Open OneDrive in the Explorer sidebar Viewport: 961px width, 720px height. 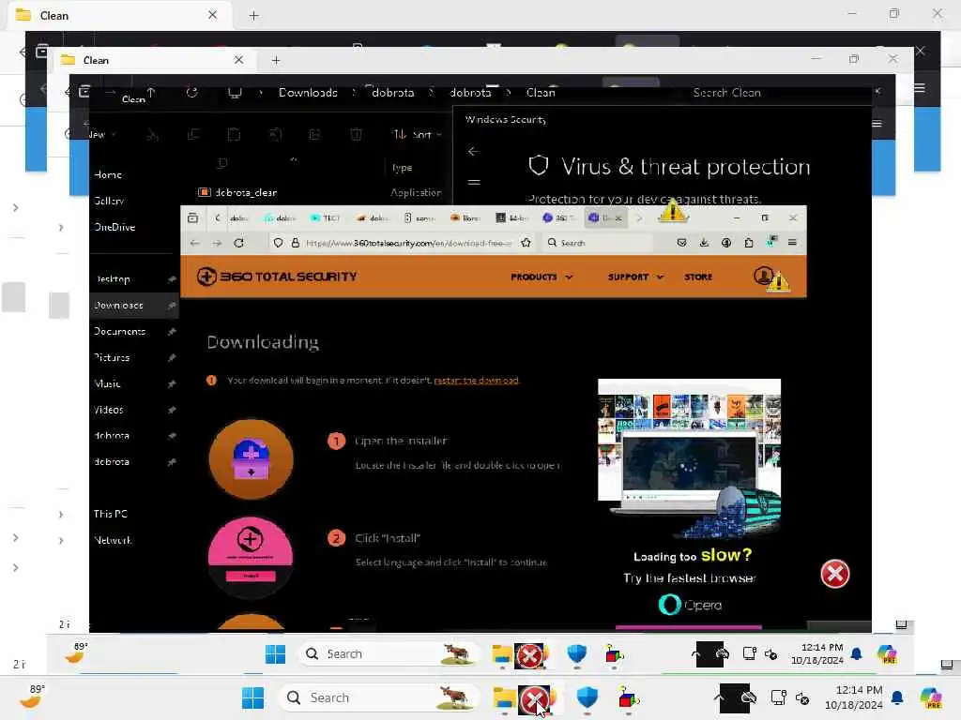pos(114,227)
